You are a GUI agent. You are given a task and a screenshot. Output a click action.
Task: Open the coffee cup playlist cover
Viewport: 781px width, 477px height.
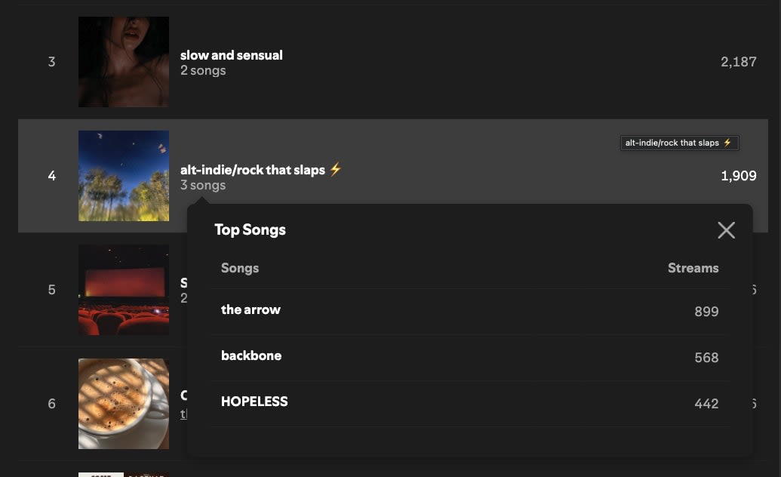pos(124,404)
